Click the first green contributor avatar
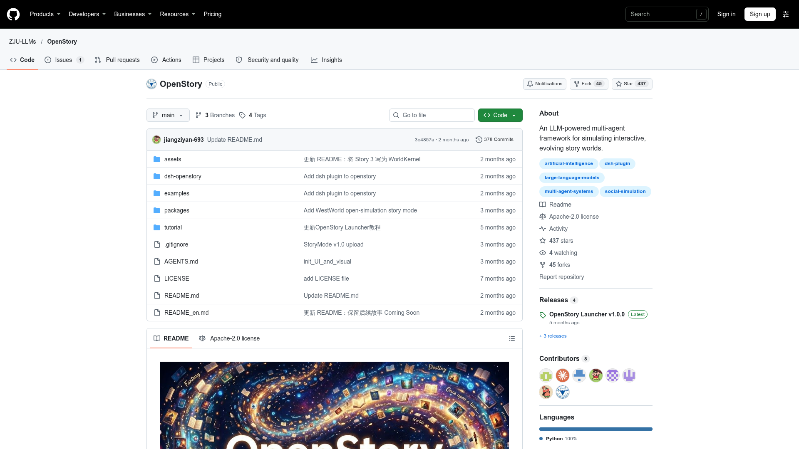 click(x=546, y=375)
